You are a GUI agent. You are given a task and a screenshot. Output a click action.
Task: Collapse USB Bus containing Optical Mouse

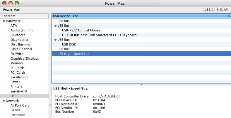pyautogui.click(x=55, y=26)
